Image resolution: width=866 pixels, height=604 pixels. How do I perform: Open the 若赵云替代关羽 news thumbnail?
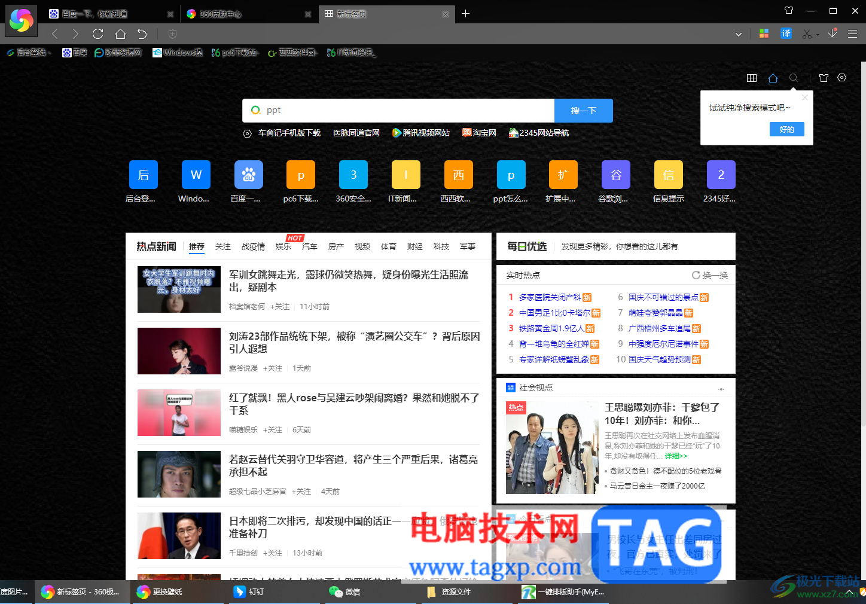(x=179, y=474)
